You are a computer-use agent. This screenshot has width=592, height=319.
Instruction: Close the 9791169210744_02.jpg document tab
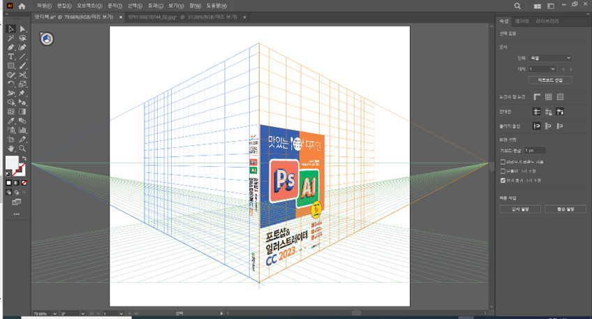click(244, 17)
